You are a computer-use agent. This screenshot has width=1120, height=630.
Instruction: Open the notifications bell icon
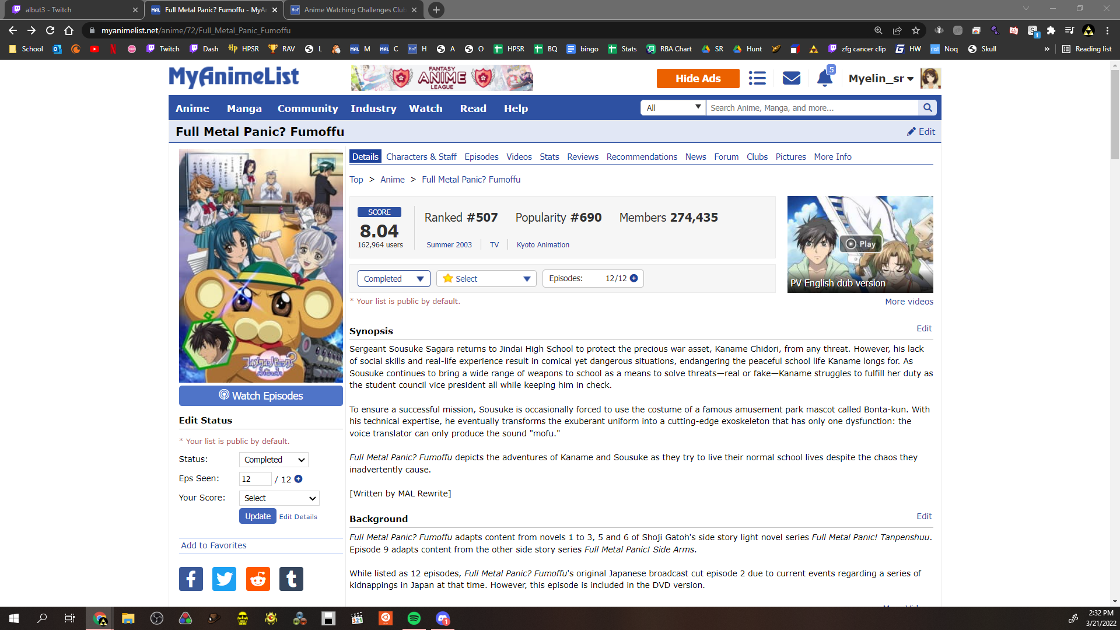click(x=824, y=78)
